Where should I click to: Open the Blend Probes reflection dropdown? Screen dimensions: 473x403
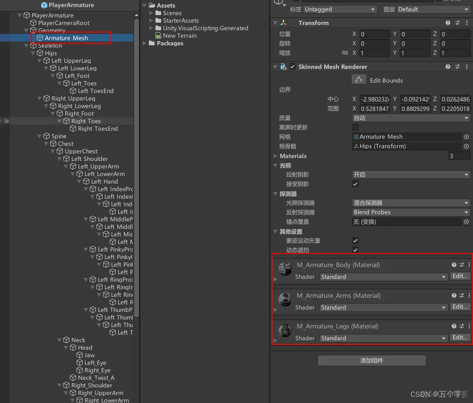click(x=411, y=212)
